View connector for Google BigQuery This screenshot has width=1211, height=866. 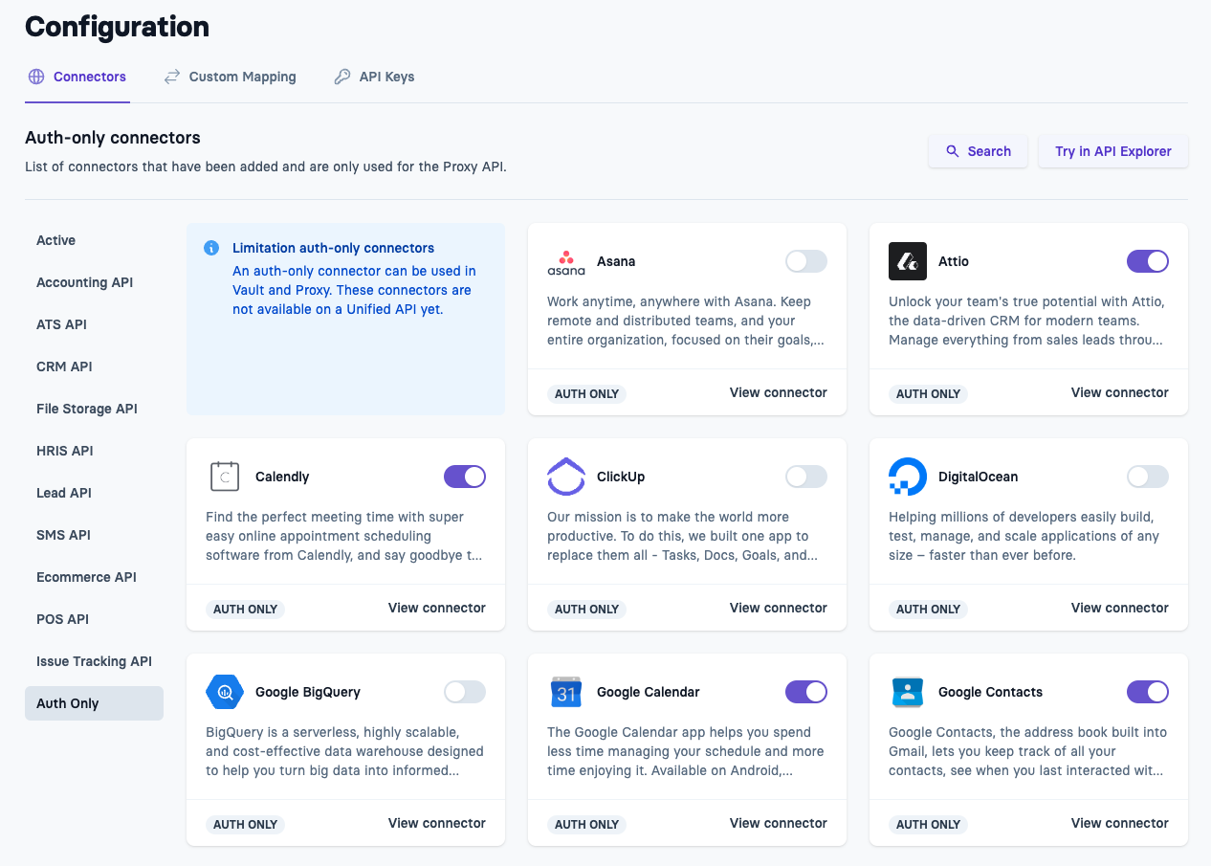436,823
